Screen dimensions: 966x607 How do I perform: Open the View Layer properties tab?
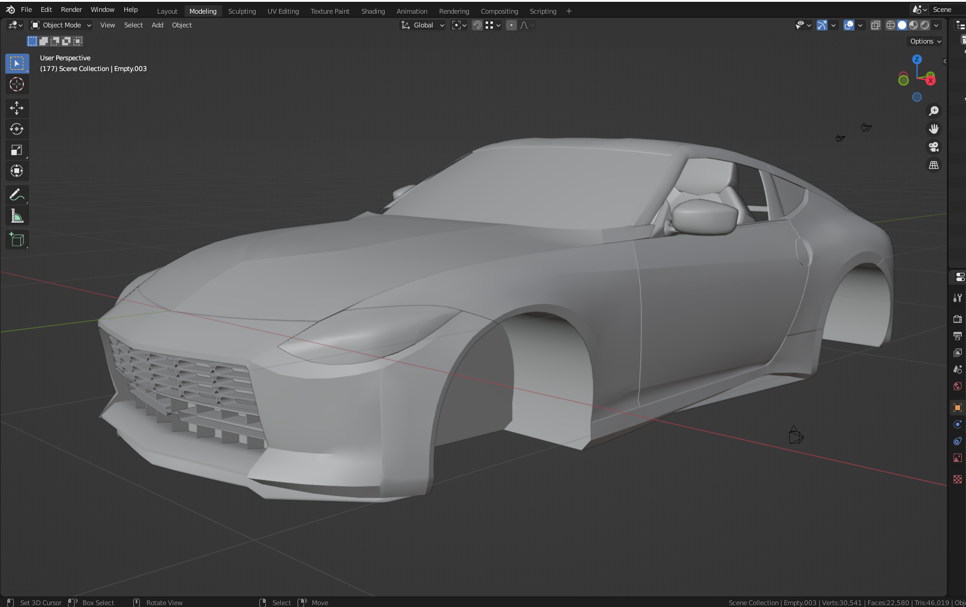958,353
